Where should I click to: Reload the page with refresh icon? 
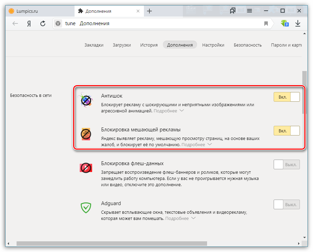pyautogui.click(x=43, y=23)
